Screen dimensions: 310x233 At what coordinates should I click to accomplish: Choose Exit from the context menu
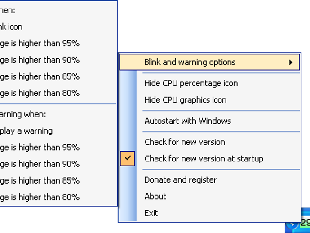coord(151,213)
